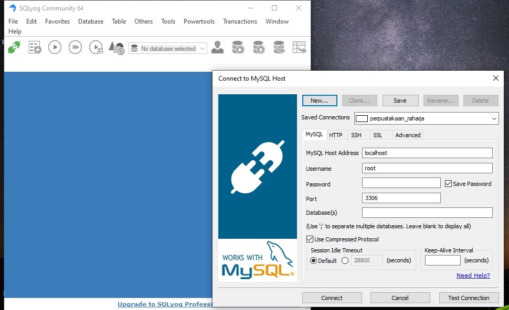Screen dimensions: 509x310
Task: Click the Cancel button
Action: (400, 297)
